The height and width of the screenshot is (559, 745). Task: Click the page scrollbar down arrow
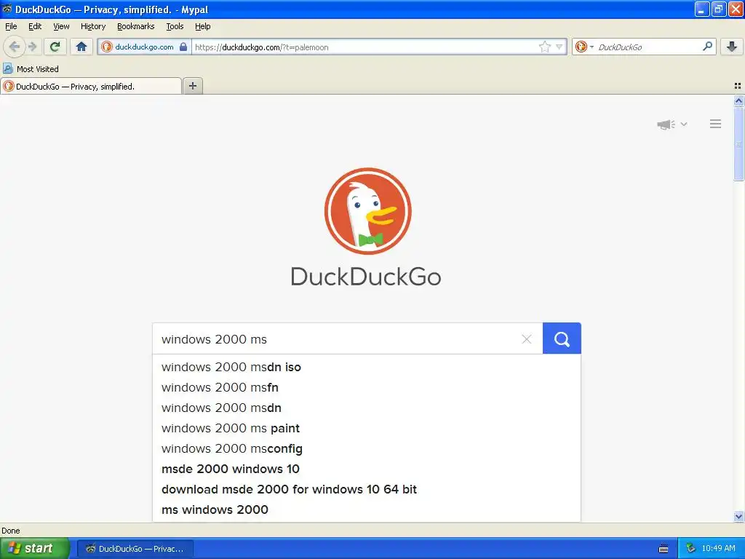pos(738,516)
